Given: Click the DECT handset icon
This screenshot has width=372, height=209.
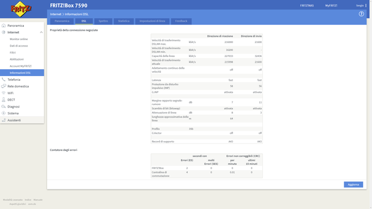Looking at the screenshot, I should pos(3,100).
